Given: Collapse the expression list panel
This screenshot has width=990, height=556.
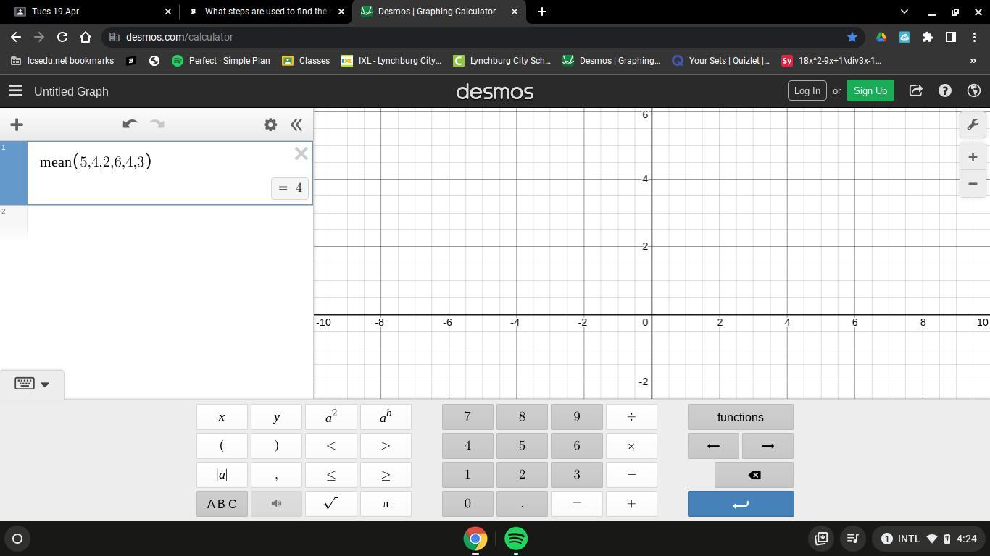Looking at the screenshot, I should [296, 125].
